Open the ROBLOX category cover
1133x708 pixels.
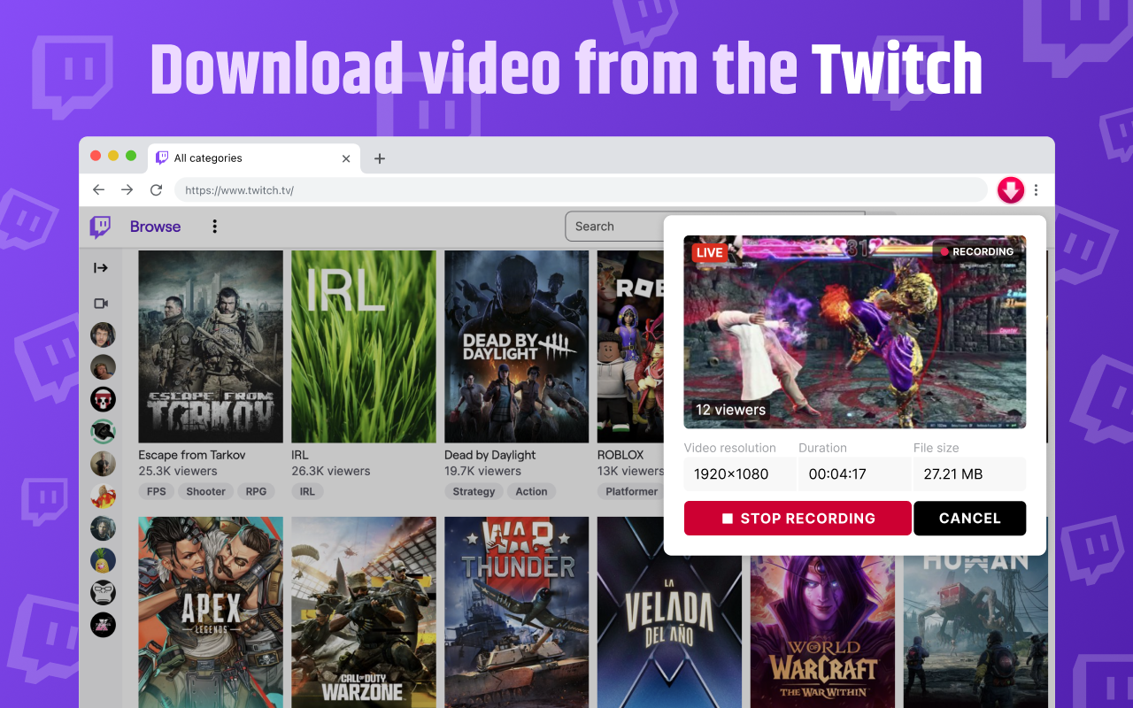click(630, 346)
